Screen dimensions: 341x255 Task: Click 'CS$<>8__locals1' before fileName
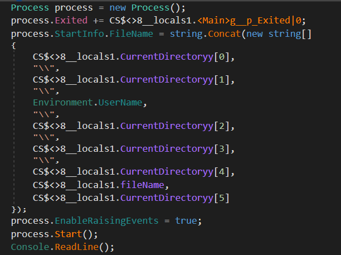pyautogui.click(x=74, y=185)
